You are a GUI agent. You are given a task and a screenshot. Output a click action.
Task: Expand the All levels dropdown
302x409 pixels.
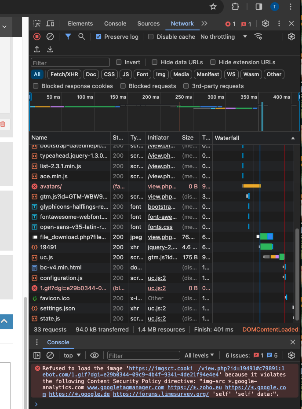point(199,355)
